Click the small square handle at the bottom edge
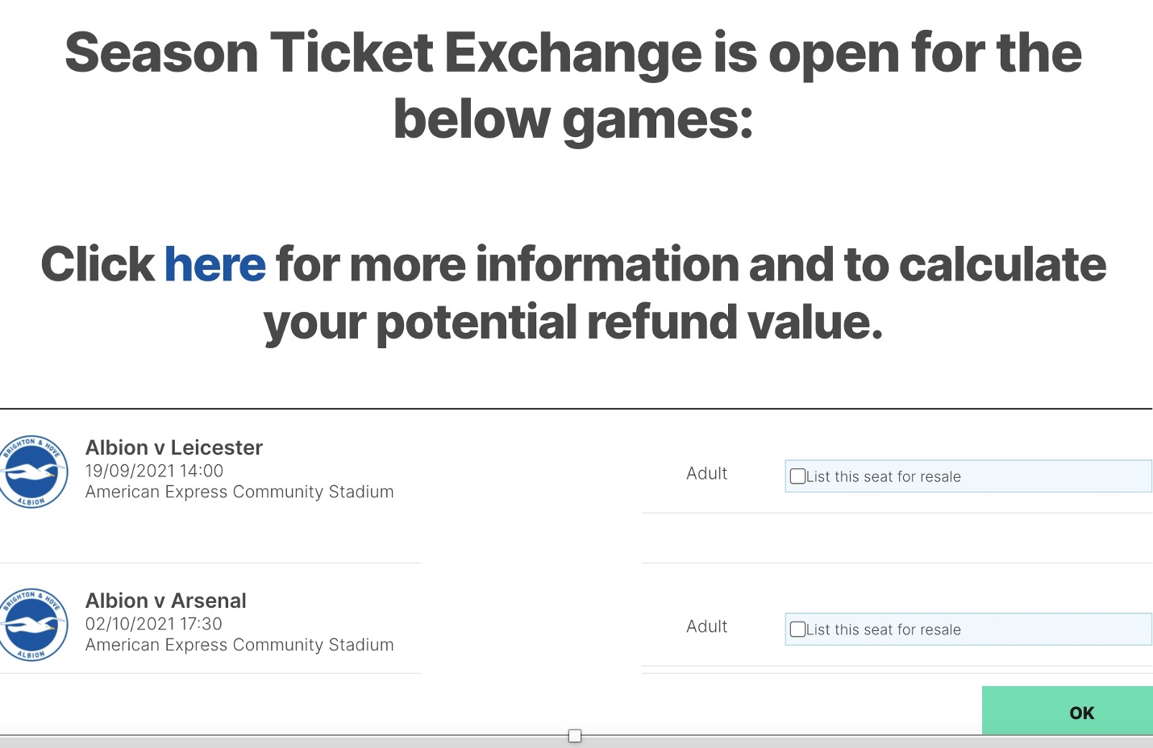 pyautogui.click(x=575, y=736)
